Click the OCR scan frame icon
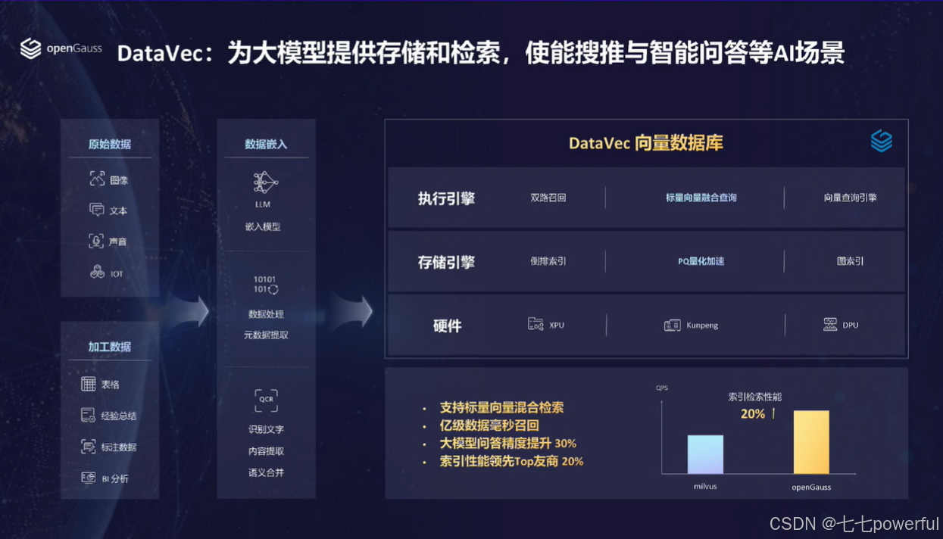 tap(266, 400)
